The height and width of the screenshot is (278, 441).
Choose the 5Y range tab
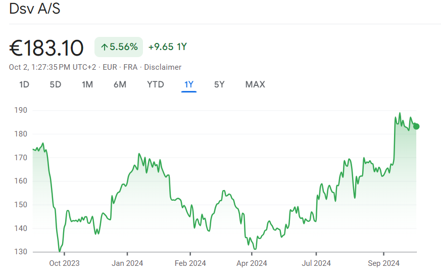pyautogui.click(x=219, y=84)
